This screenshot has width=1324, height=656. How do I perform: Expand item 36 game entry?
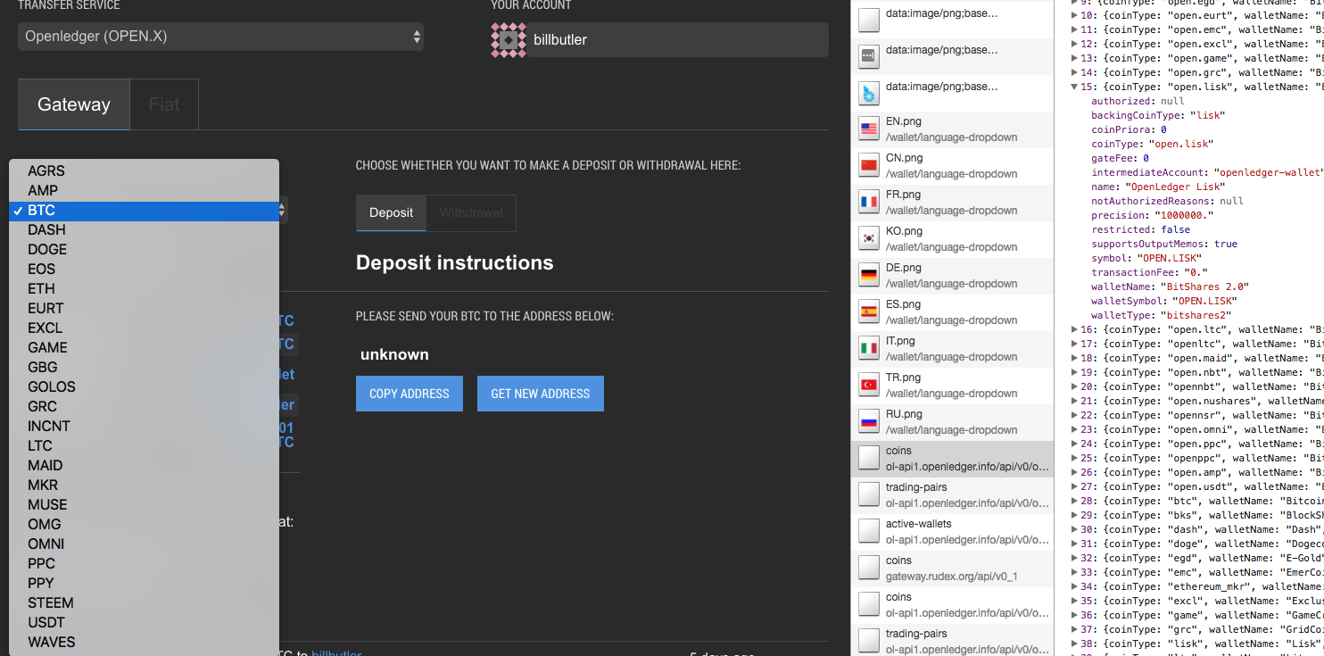(1074, 615)
